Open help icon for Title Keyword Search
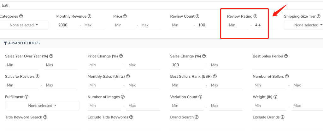The width and height of the screenshot is (323, 131). point(45,117)
